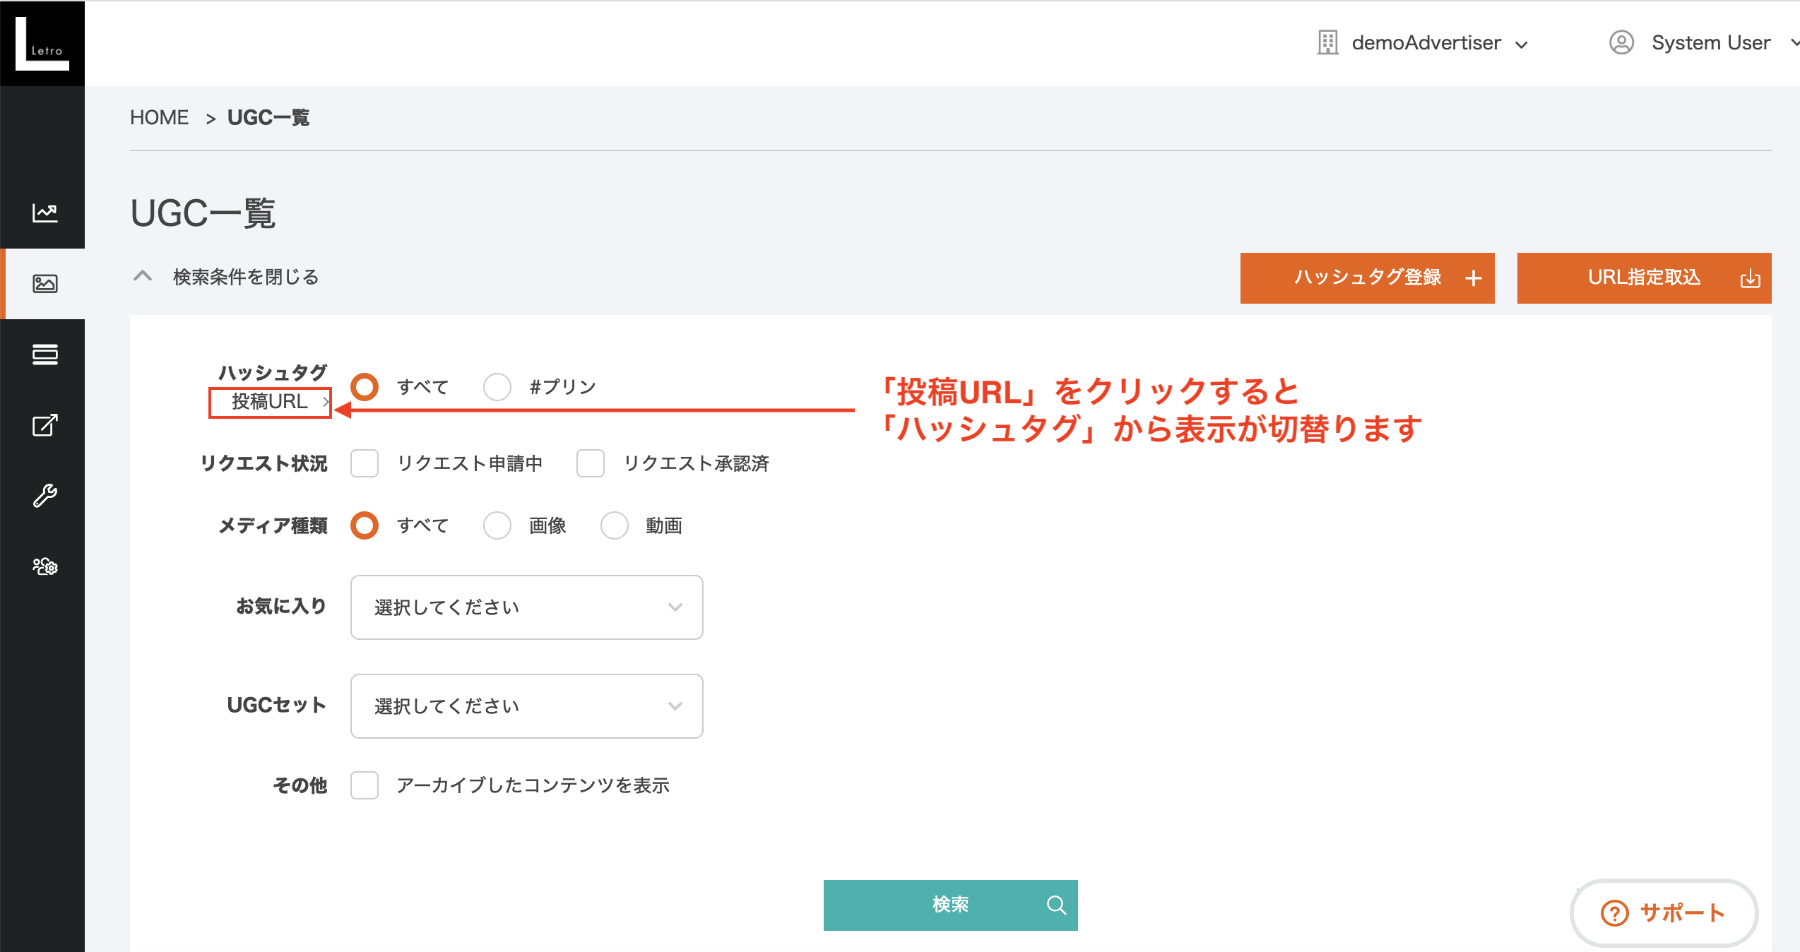The image size is (1800, 952).
Task: Open the user settings gear sidebar icon
Action: (45, 566)
